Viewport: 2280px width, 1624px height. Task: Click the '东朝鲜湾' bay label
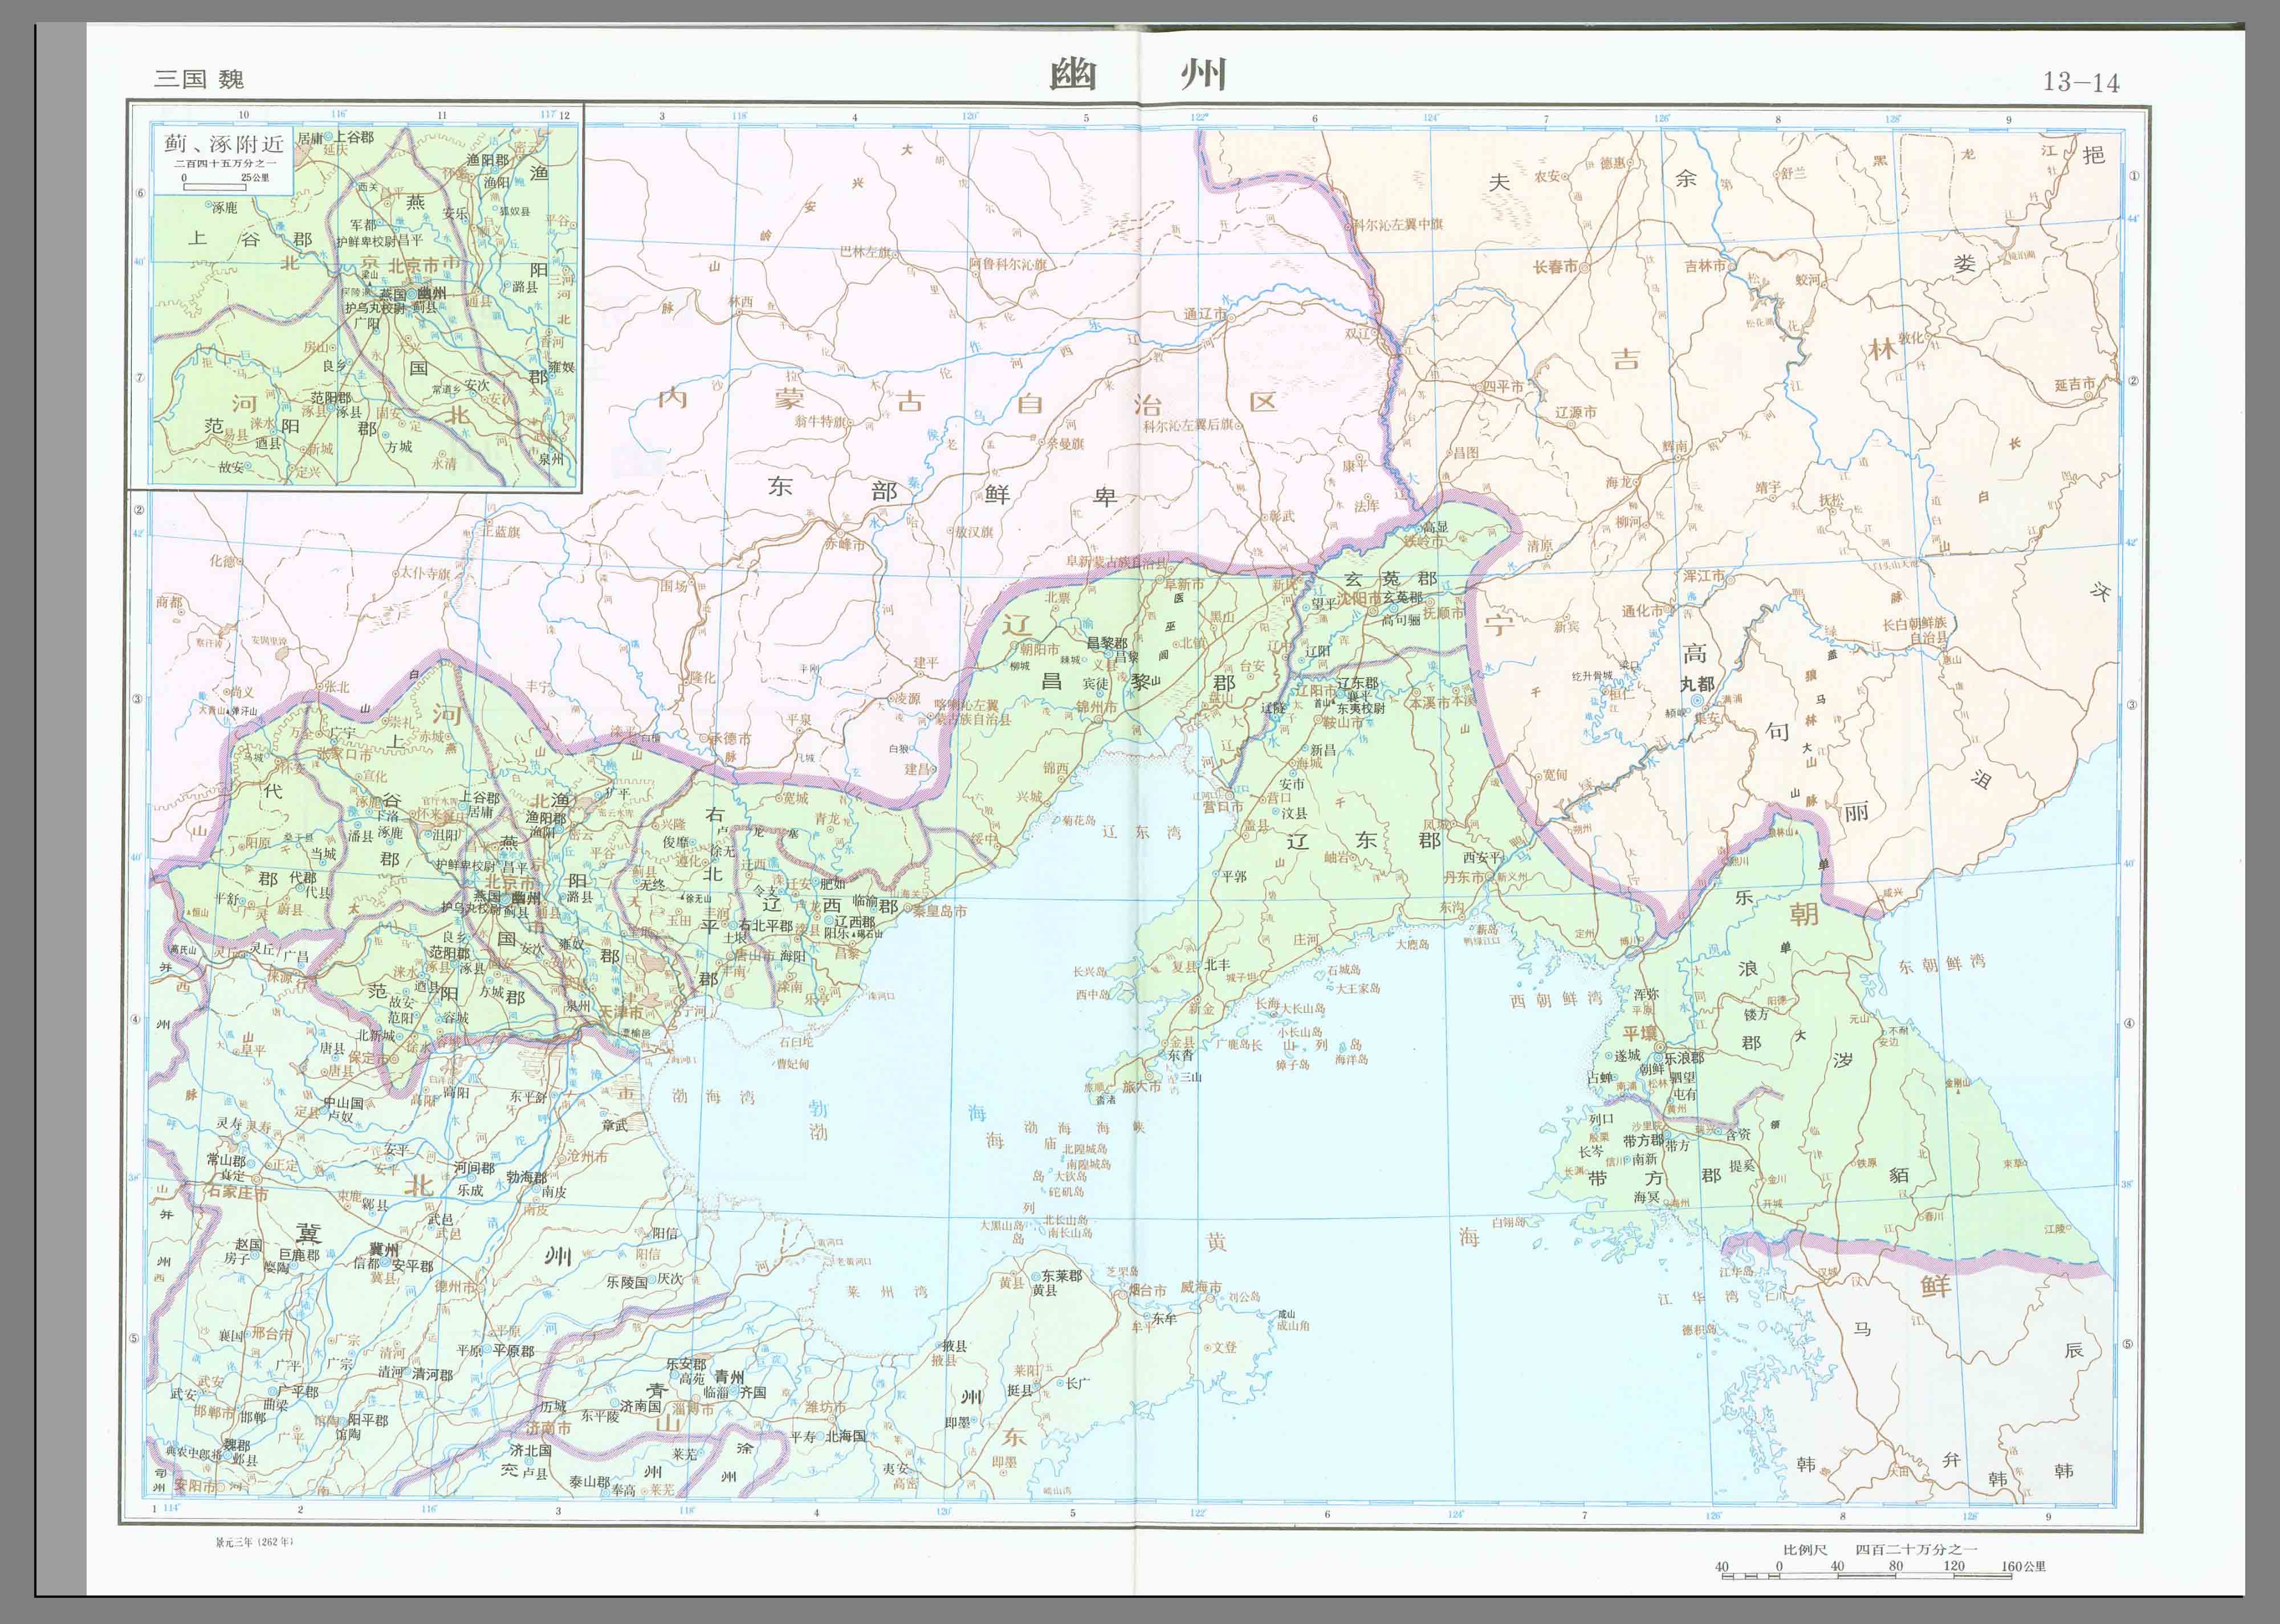tap(1941, 964)
